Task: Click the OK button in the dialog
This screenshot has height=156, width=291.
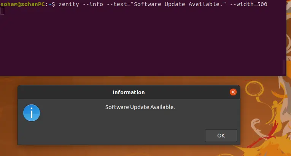Action: (x=221, y=136)
